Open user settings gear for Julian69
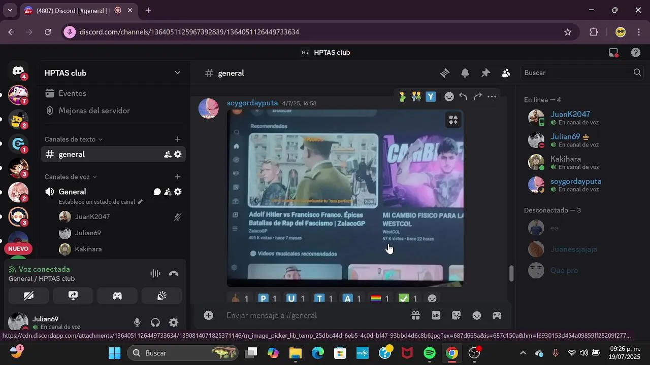Viewport: 650px width, 365px height. [x=174, y=322]
